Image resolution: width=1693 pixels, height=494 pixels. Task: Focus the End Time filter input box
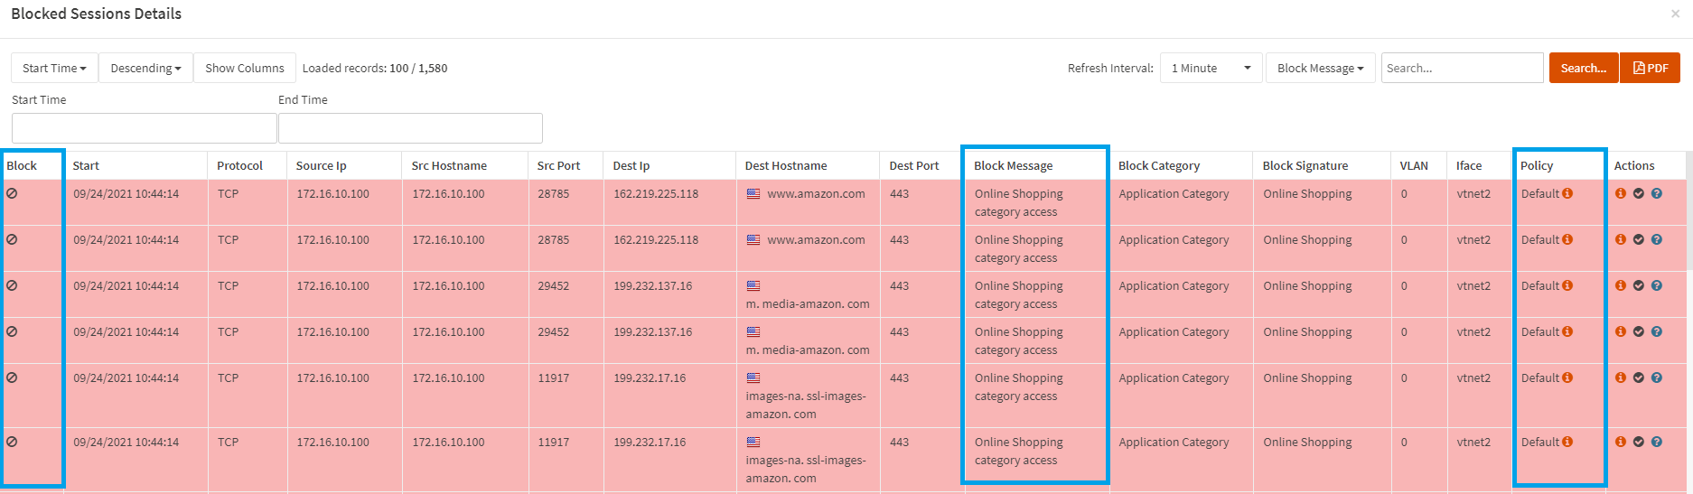(410, 128)
